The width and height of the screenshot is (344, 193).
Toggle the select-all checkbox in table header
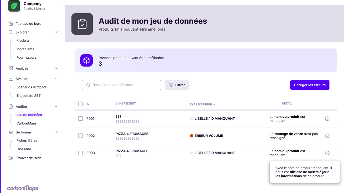(80, 104)
